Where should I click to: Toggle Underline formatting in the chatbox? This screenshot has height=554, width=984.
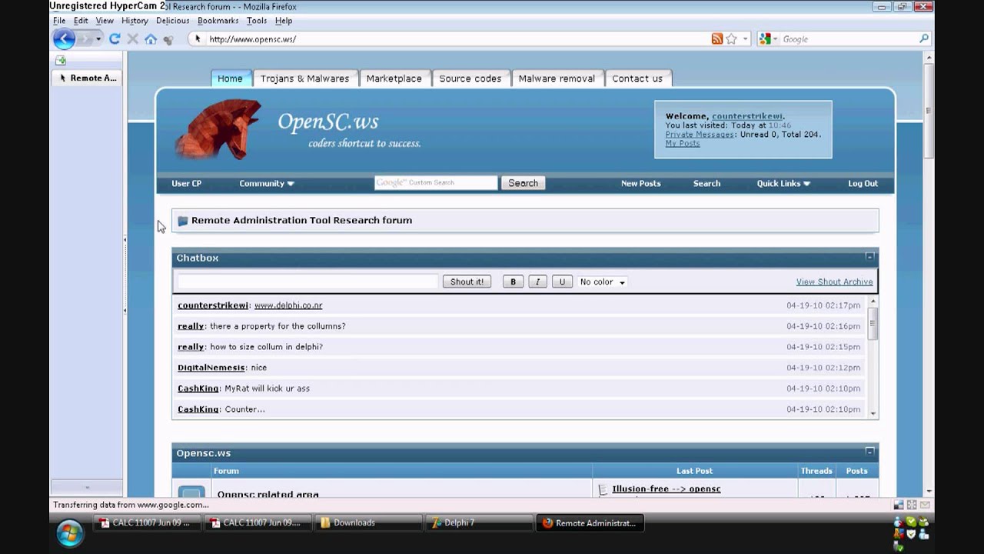click(x=562, y=282)
